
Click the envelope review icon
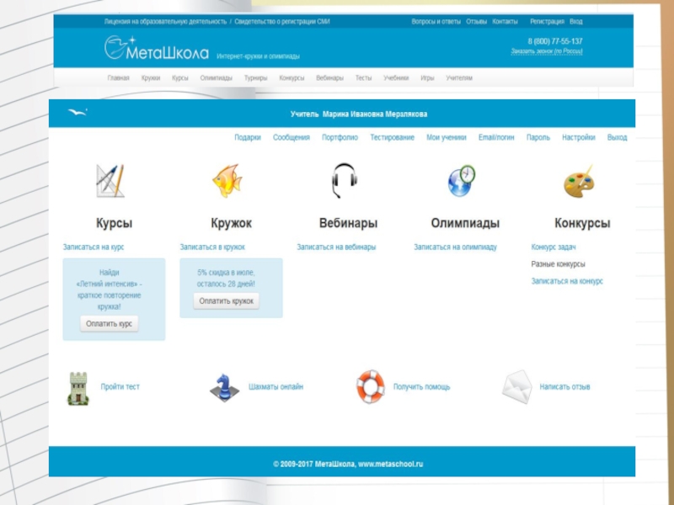(516, 387)
